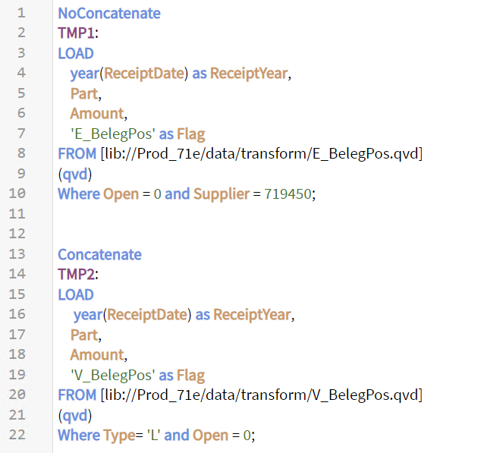Click the LOAD keyword on line 15
The height and width of the screenshot is (453, 484).
[76, 295]
